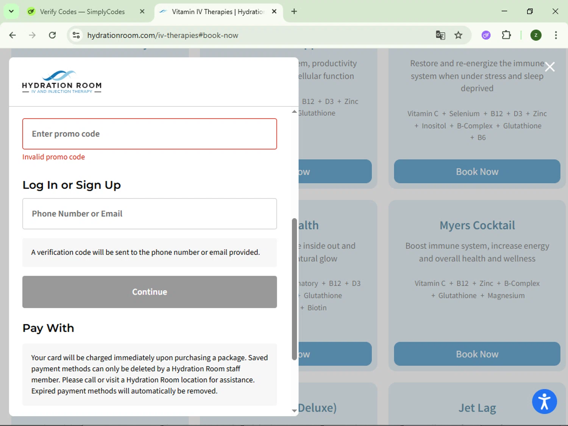Image resolution: width=568 pixels, height=426 pixels.
Task: Click the verification code notice text
Action: tap(145, 252)
